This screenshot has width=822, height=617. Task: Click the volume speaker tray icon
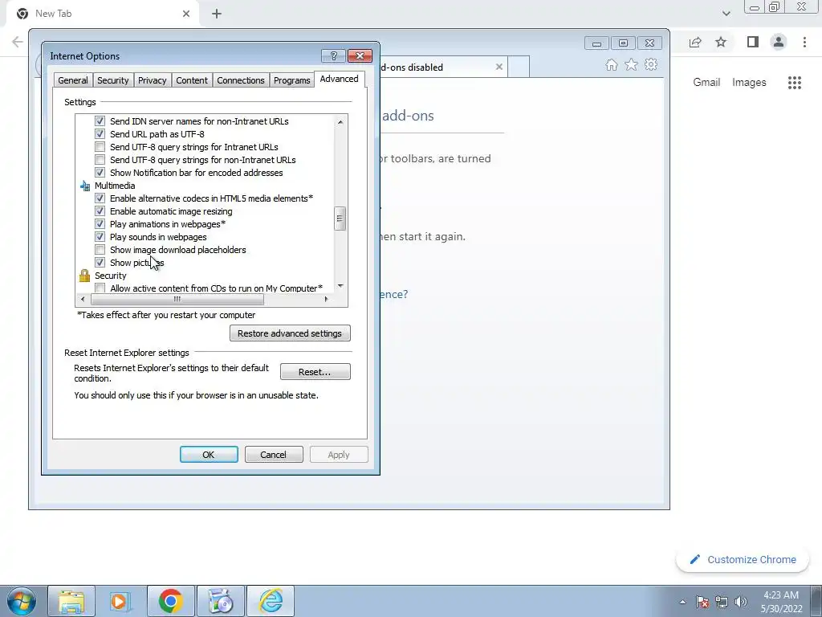click(741, 602)
